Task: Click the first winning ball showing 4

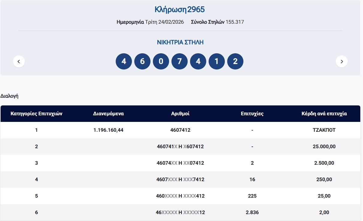Action: [124, 61]
